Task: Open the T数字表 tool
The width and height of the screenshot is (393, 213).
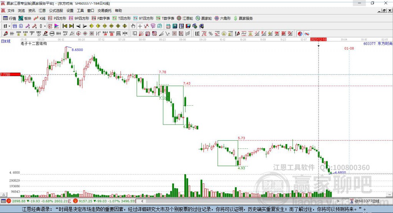Action: point(165,18)
